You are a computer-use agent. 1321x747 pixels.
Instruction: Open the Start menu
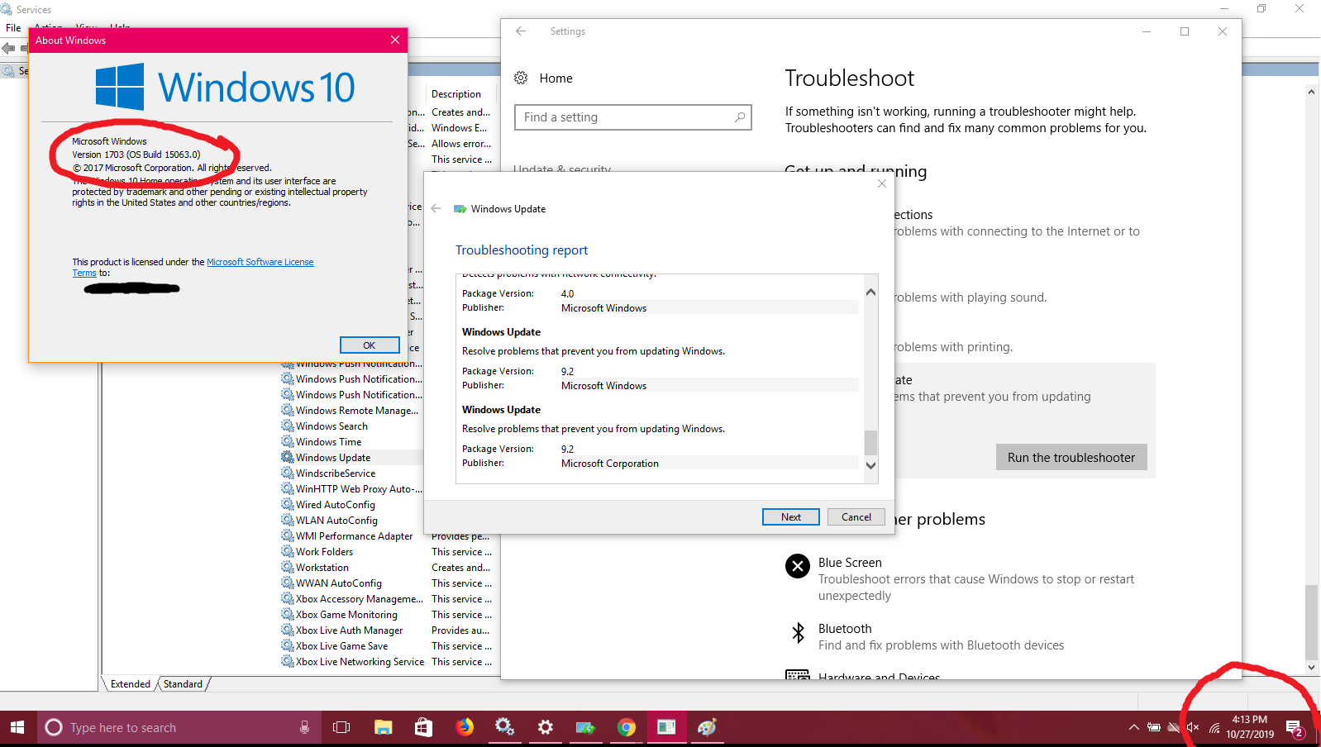pos(17,727)
